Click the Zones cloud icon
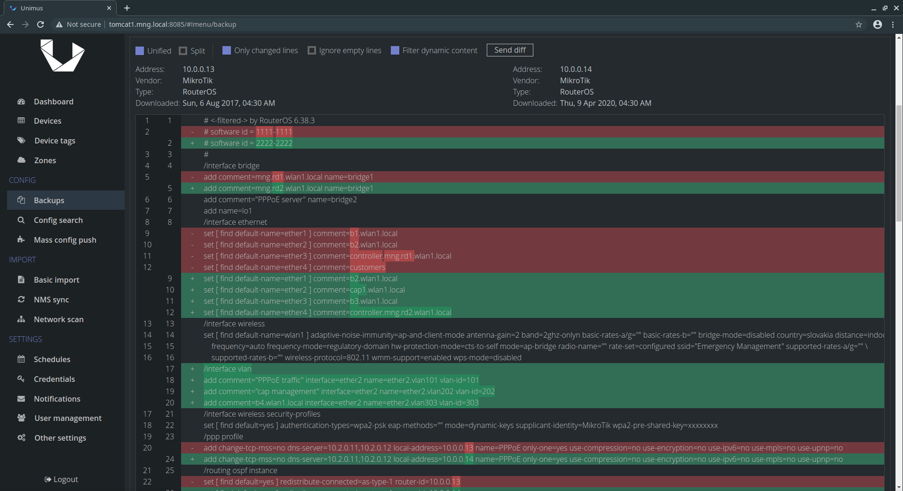Image resolution: width=903 pixels, height=491 pixels. point(21,160)
